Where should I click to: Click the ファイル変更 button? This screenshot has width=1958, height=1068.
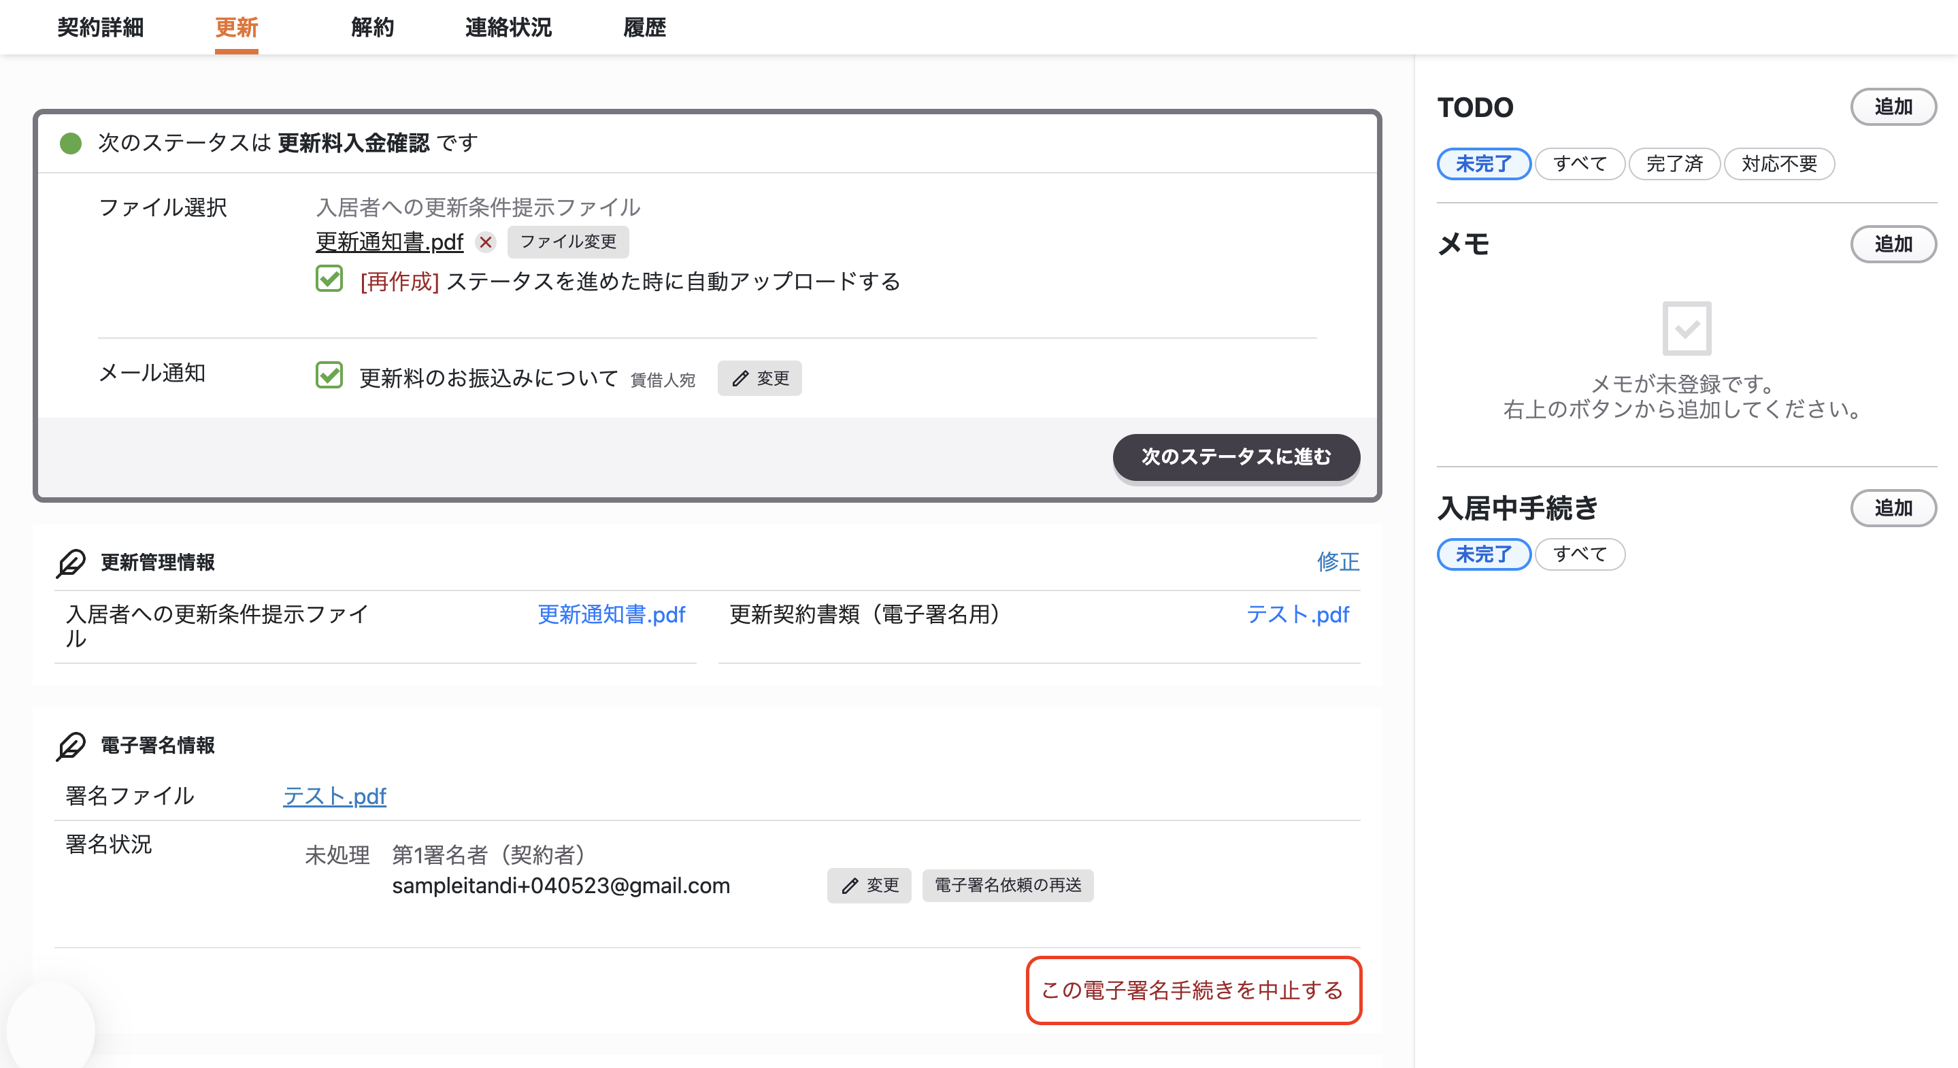click(x=568, y=241)
